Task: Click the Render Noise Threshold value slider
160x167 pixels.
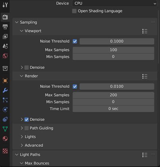Action: click(117, 87)
